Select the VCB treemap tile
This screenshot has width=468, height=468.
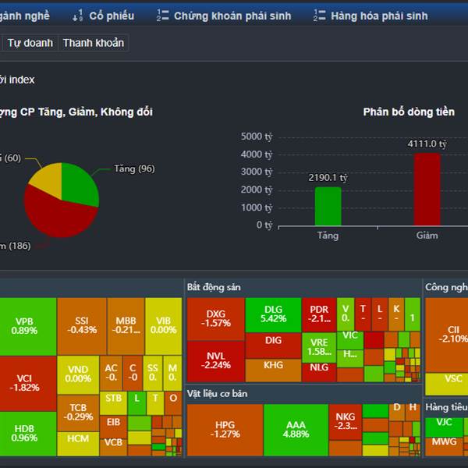tap(113, 447)
